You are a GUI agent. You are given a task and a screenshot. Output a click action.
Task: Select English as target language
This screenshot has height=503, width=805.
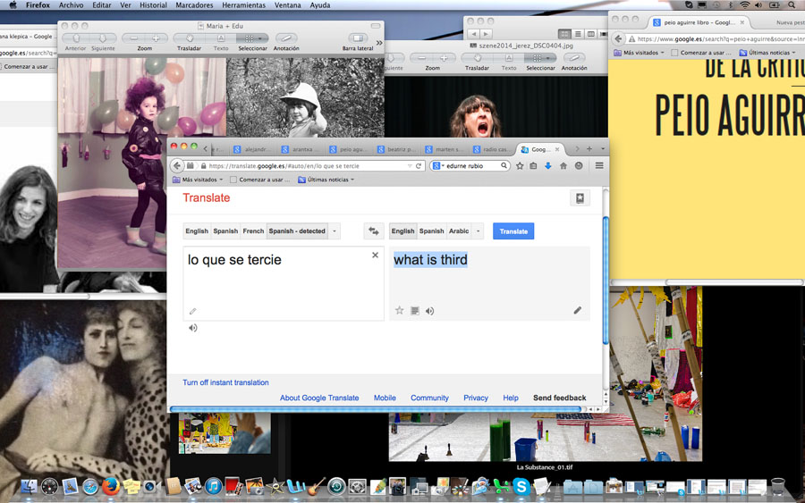[403, 231]
